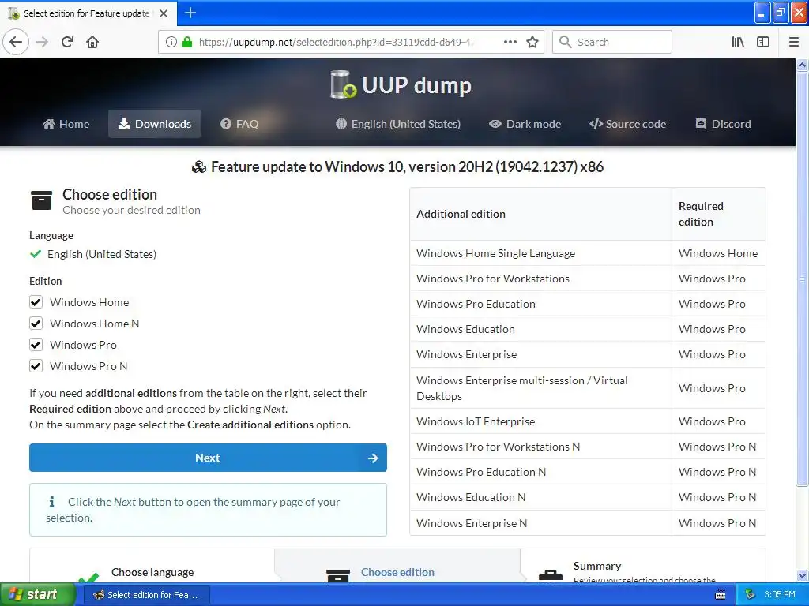The width and height of the screenshot is (809, 606).
Task: Uncheck the Windows Pro N checkbox
Action: (36, 366)
